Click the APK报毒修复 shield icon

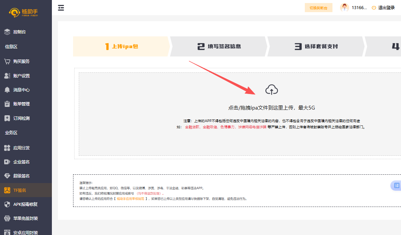pos(7,204)
